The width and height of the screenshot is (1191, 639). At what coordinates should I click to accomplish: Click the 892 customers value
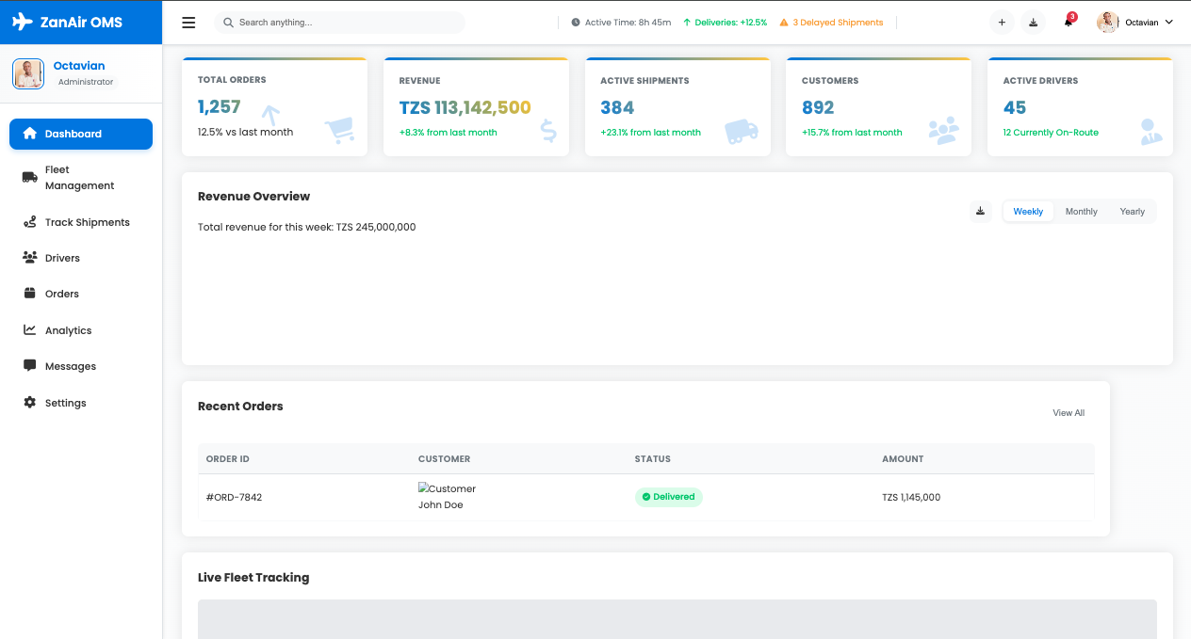[818, 108]
